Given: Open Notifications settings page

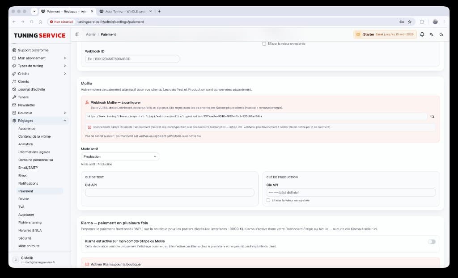Looking at the screenshot, I should point(28,183).
